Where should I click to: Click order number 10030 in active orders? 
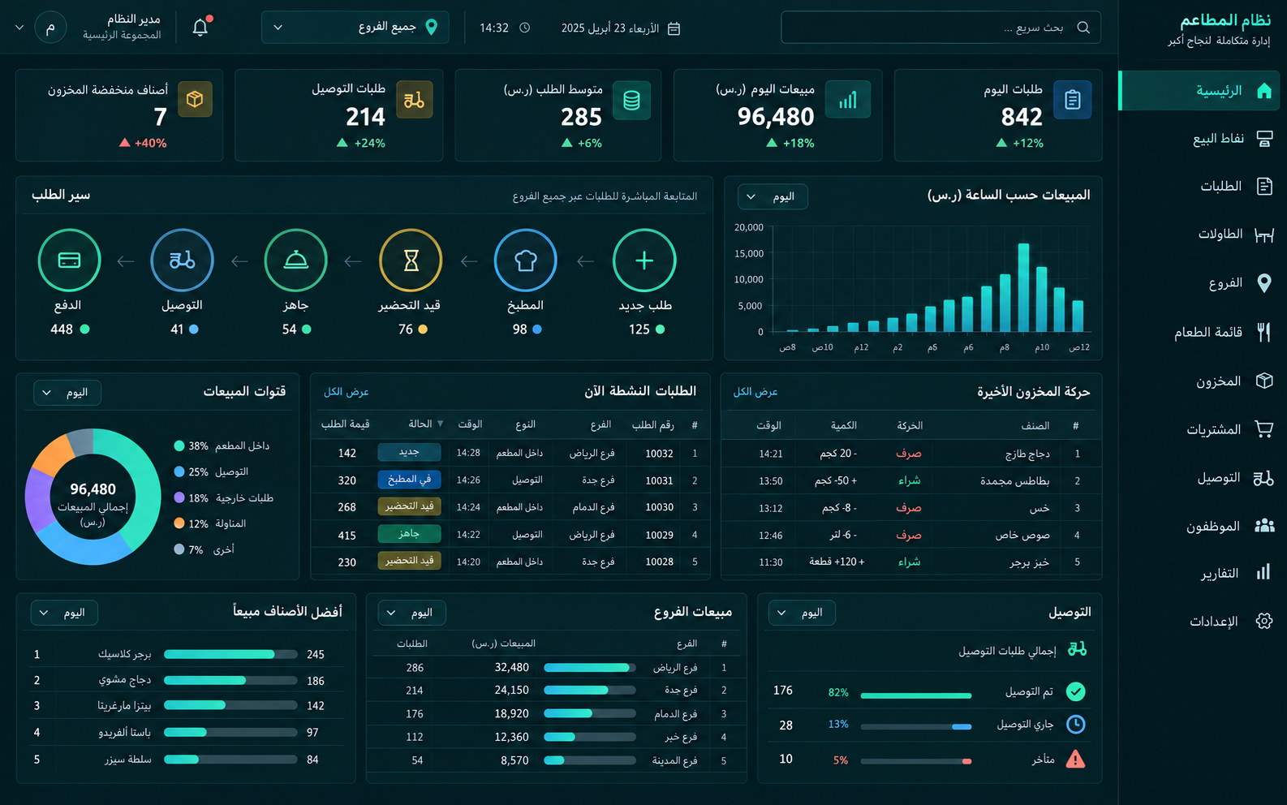[660, 507]
